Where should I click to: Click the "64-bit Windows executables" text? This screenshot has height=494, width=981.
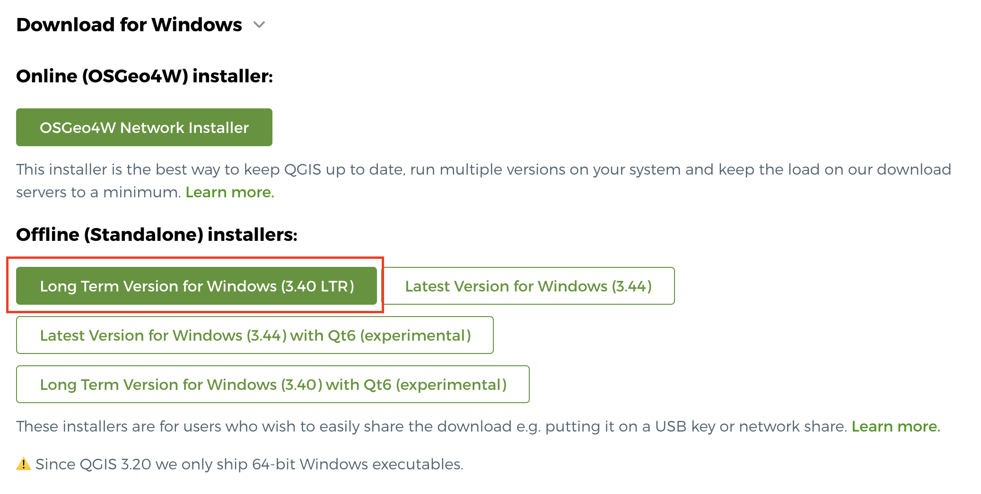point(357,465)
